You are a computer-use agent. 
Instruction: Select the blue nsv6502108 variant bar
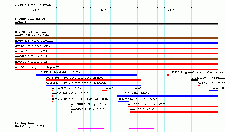(213, 91)
